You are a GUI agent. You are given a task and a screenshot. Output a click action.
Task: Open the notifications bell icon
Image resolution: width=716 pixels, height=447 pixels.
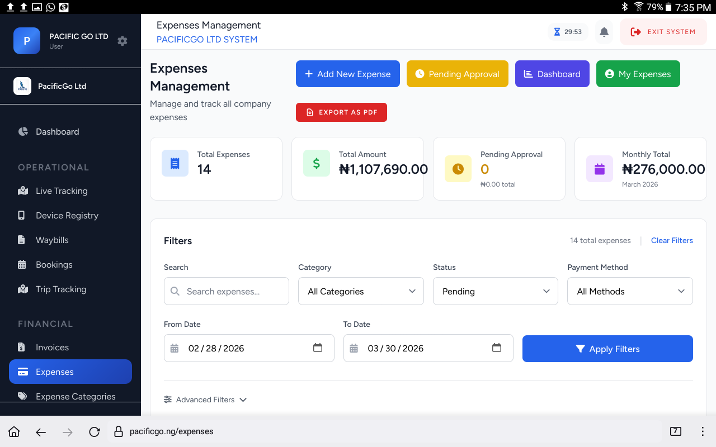pyautogui.click(x=604, y=32)
